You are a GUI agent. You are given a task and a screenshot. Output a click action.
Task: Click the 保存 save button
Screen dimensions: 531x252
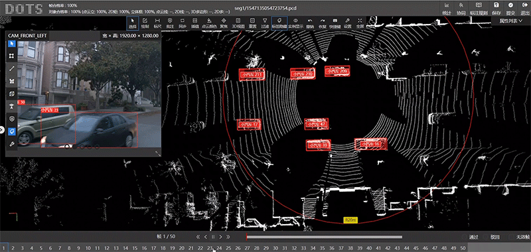point(496,9)
